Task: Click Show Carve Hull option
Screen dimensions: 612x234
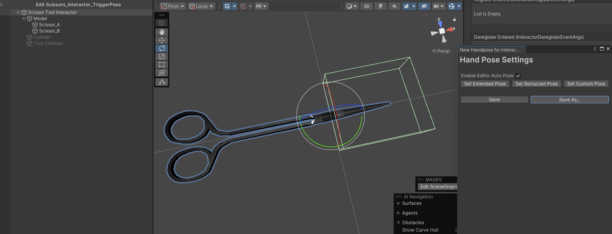Action: tap(420, 230)
